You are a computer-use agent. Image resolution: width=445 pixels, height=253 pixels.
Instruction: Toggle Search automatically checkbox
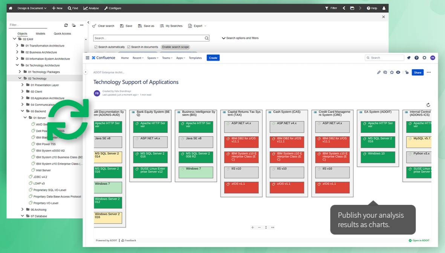(96, 47)
